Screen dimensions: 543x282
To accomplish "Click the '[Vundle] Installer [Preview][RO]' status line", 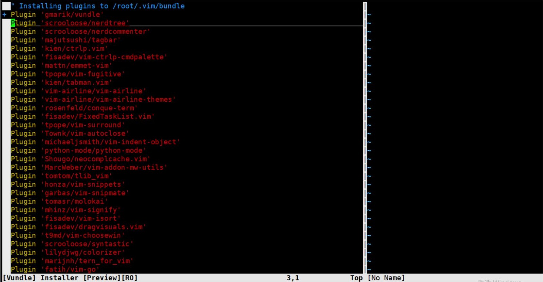I will click(x=70, y=278).
